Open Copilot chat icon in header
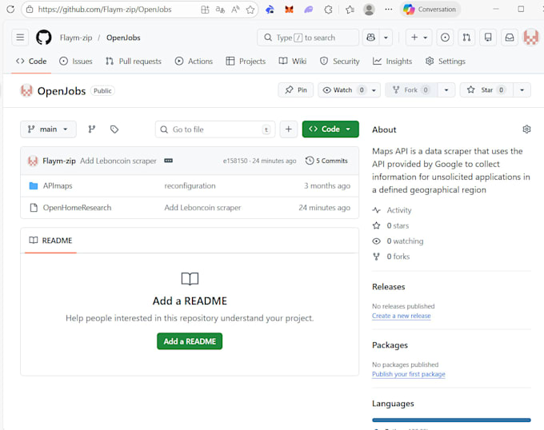This screenshot has width=544, height=430. click(371, 38)
